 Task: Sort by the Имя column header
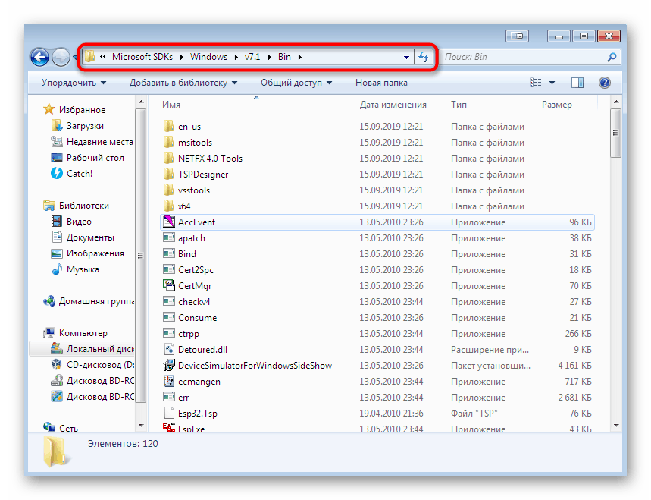tap(171, 105)
